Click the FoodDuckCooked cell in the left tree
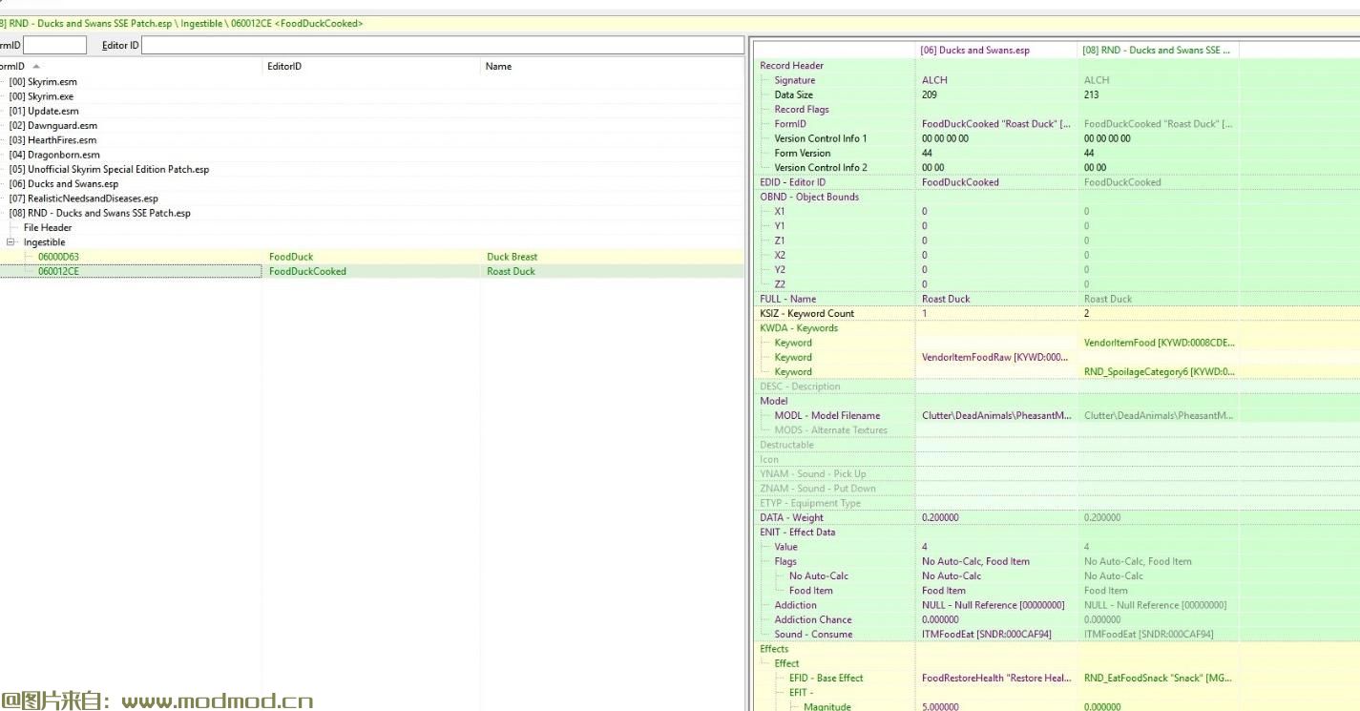This screenshot has height=711, width=1360. (307, 271)
